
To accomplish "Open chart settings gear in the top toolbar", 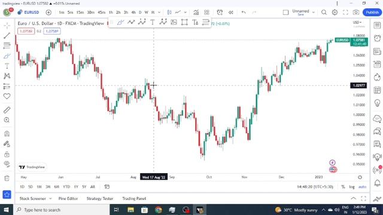I will click(x=335, y=12).
